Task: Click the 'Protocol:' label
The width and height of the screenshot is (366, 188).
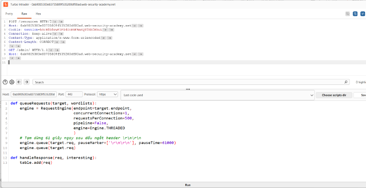Action: (90, 94)
